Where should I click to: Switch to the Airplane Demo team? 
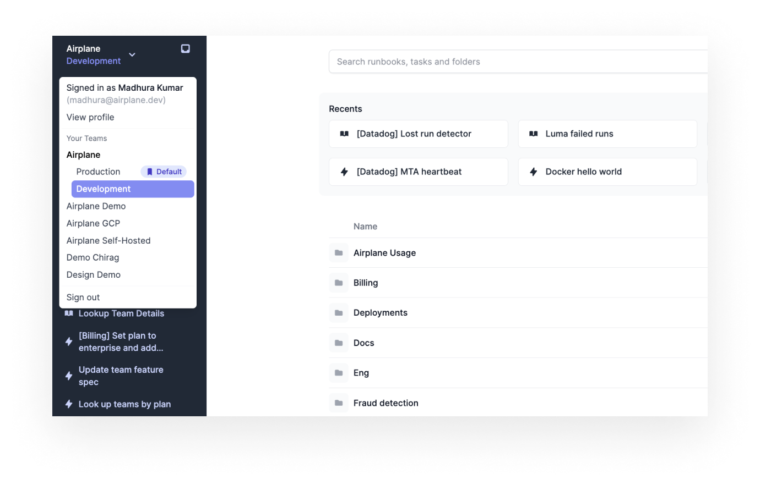click(x=96, y=206)
